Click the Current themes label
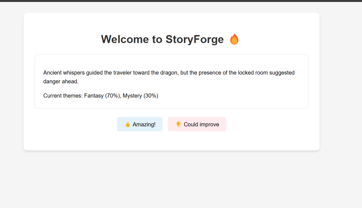Screen dimensions: 362x208 coord(63,96)
